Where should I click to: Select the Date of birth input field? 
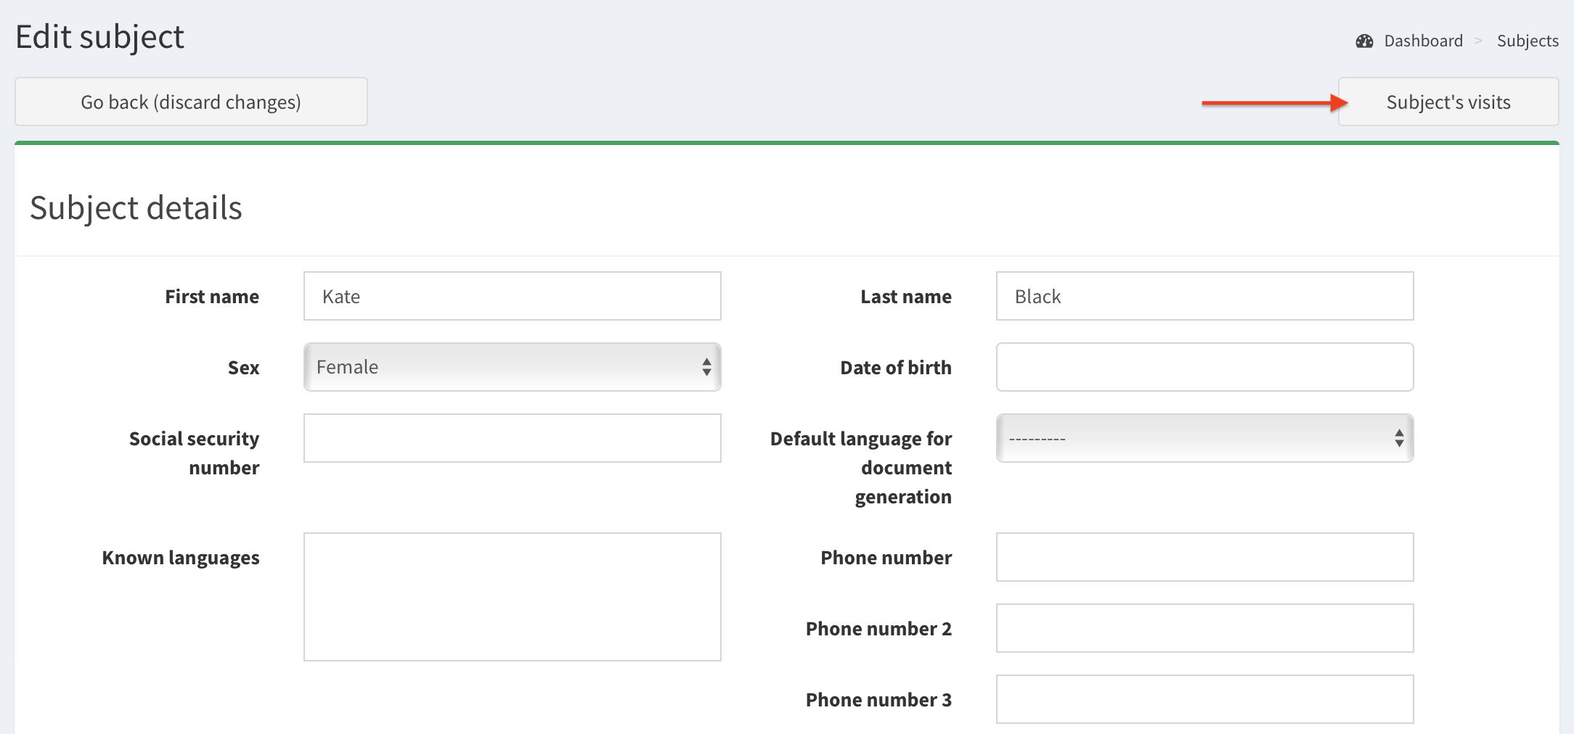[x=1204, y=367]
